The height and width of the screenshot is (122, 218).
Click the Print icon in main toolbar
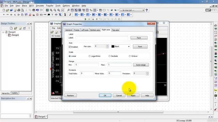pyautogui.click(x=19, y=10)
